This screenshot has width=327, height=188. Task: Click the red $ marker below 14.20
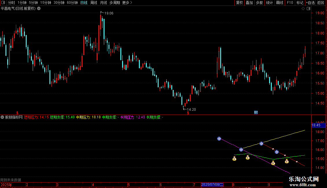[x=188, y=113]
